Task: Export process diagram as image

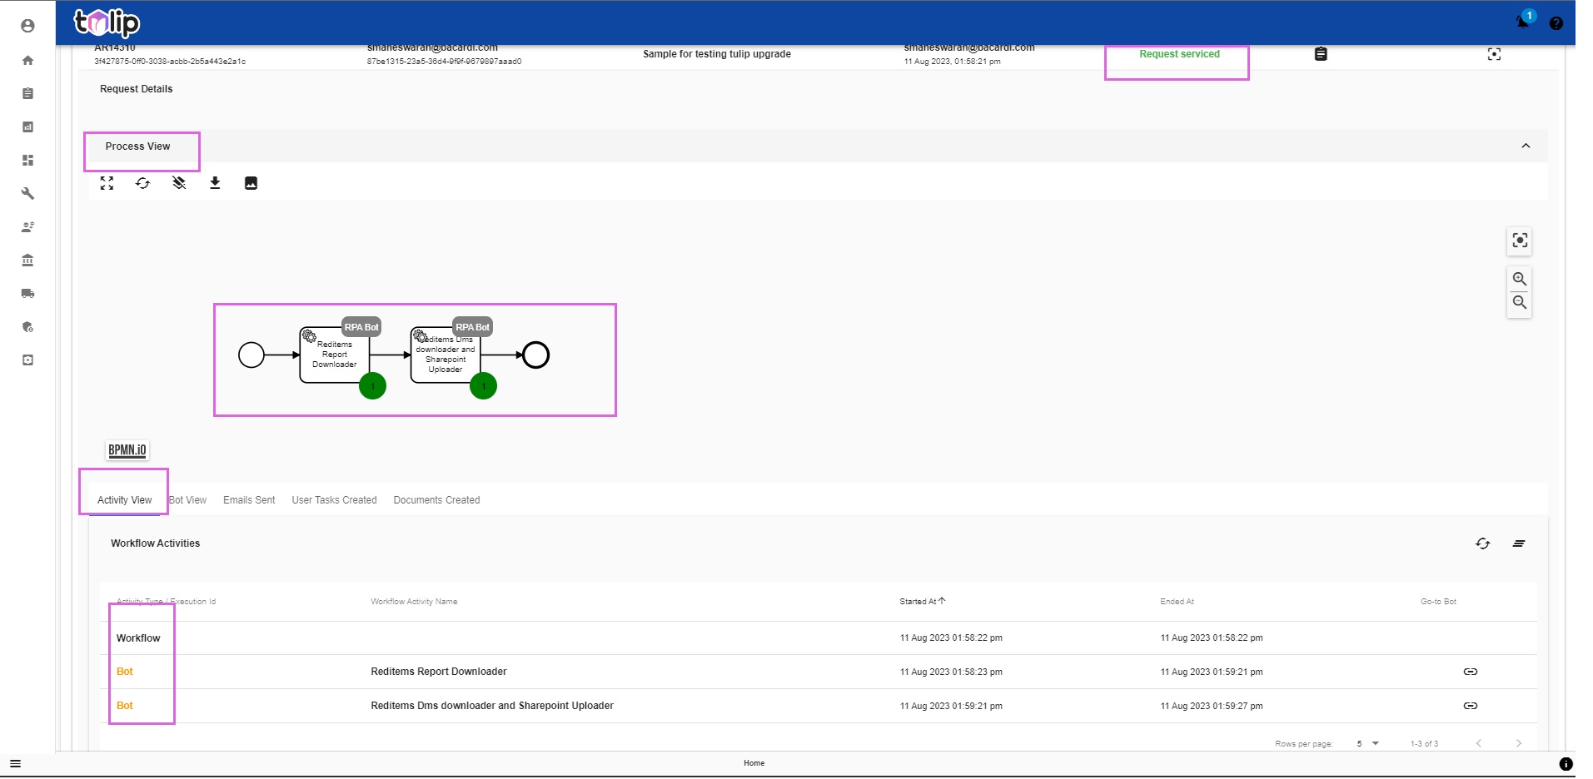Action: pyautogui.click(x=251, y=183)
